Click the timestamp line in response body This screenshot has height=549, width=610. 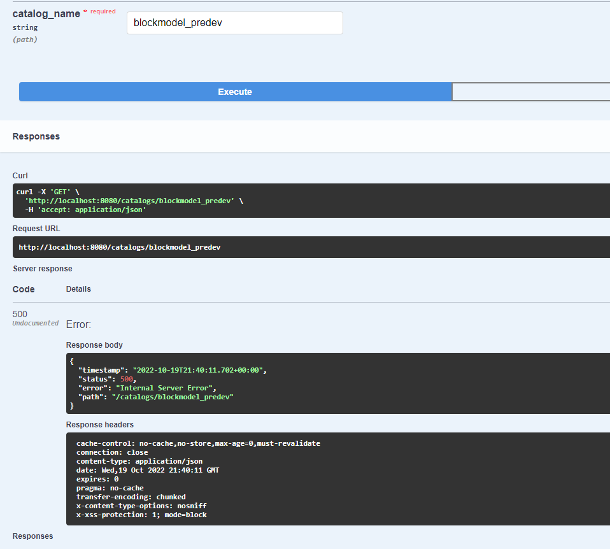[173, 370]
